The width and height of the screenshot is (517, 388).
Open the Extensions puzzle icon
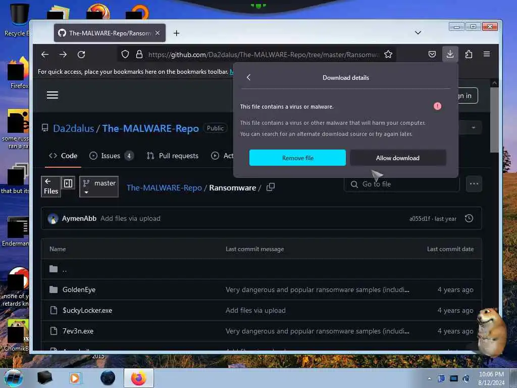[469, 54]
